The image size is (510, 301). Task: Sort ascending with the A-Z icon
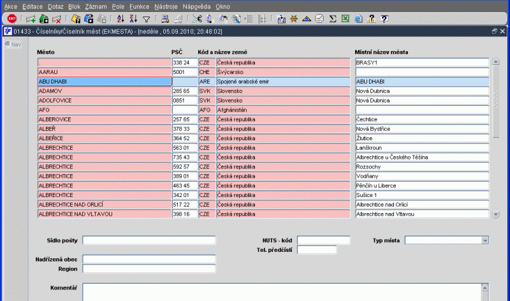[x=120, y=19]
